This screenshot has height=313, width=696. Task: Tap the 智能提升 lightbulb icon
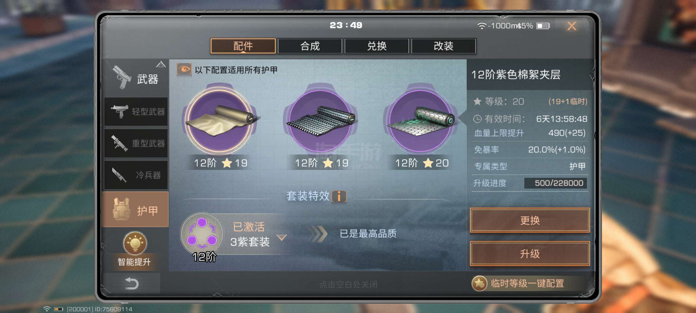point(135,243)
